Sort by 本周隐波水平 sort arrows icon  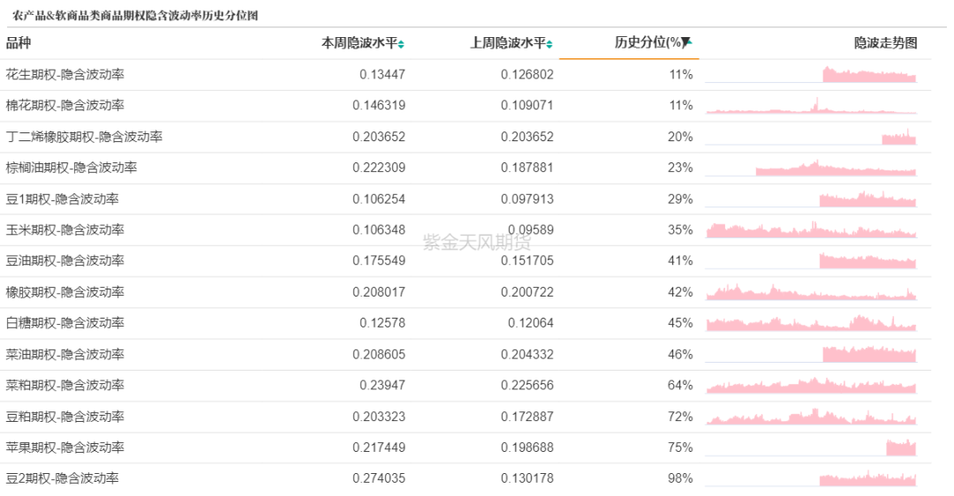click(402, 44)
